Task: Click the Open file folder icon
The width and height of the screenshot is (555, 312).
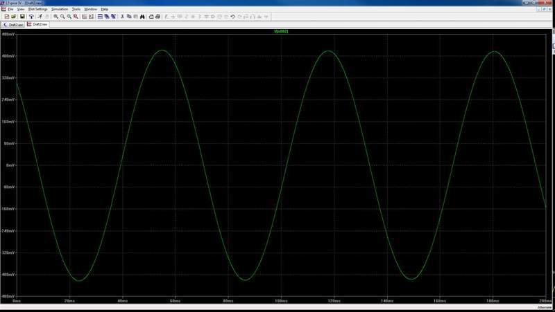Action: [x=12, y=16]
